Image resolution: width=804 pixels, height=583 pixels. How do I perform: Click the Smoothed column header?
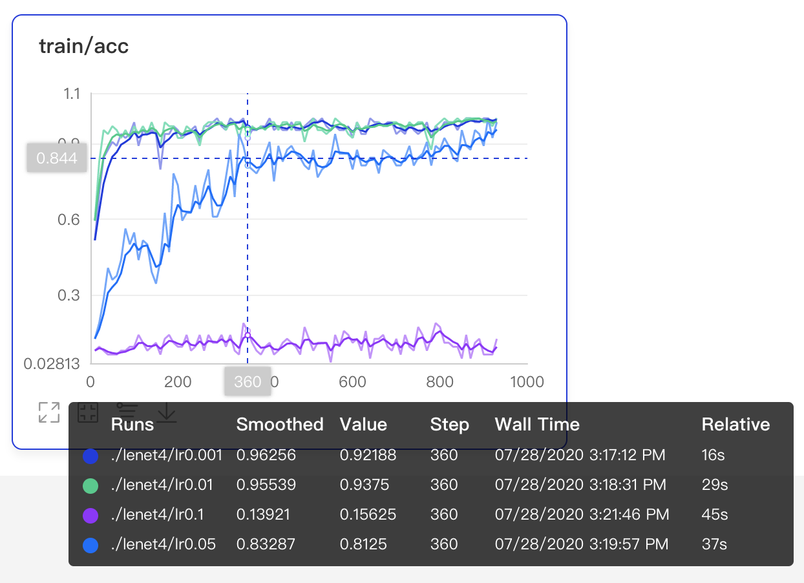coord(279,424)
